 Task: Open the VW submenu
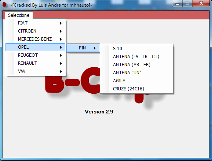coord(35,71)
